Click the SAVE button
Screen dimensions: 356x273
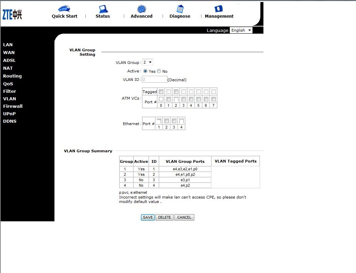[148, 217]
